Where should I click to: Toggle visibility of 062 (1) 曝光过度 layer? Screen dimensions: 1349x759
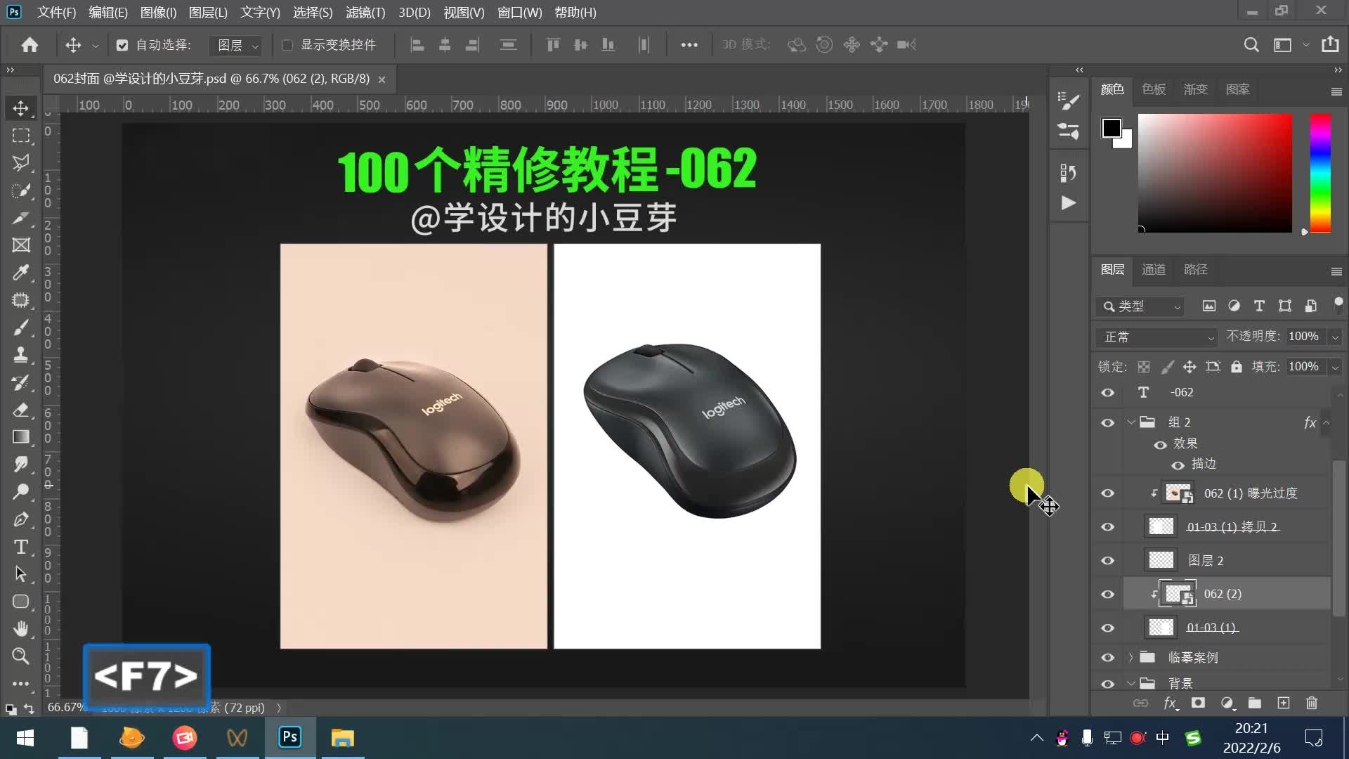click(1108, 493)
